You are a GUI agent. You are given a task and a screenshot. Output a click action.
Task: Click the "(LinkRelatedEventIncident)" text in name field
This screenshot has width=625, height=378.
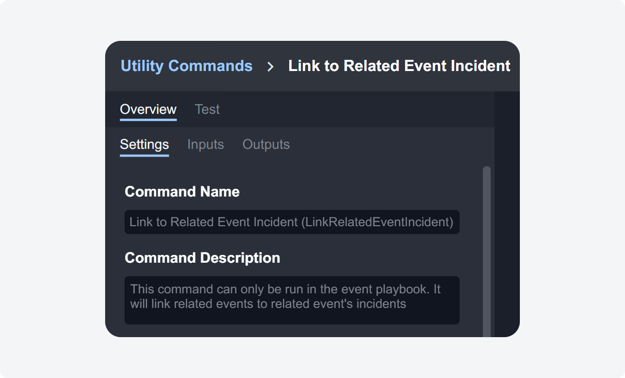point(377,222)
